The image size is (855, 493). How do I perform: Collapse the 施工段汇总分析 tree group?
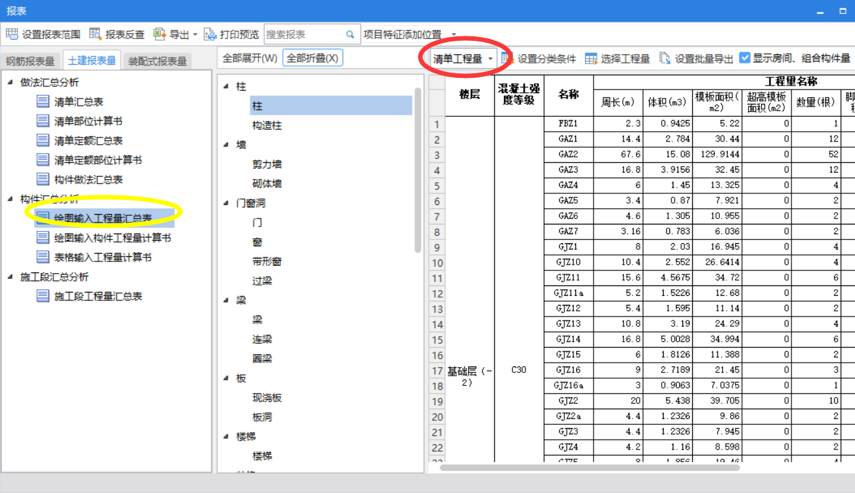(x=11, y=276)
